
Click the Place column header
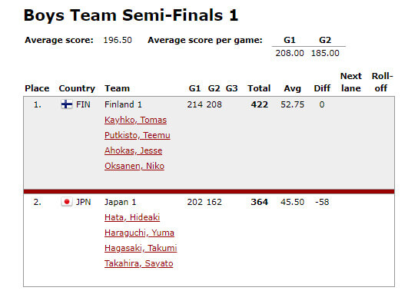click(x=37, y=88)
